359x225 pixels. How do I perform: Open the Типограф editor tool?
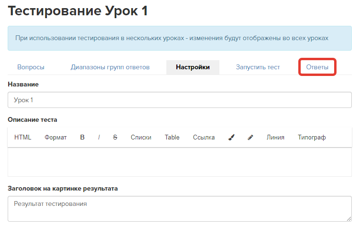312,137
